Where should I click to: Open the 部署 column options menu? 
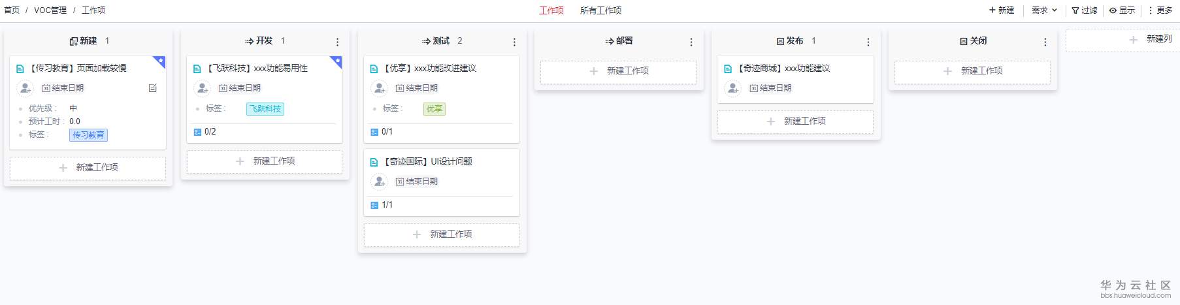[x=691, y=42]
